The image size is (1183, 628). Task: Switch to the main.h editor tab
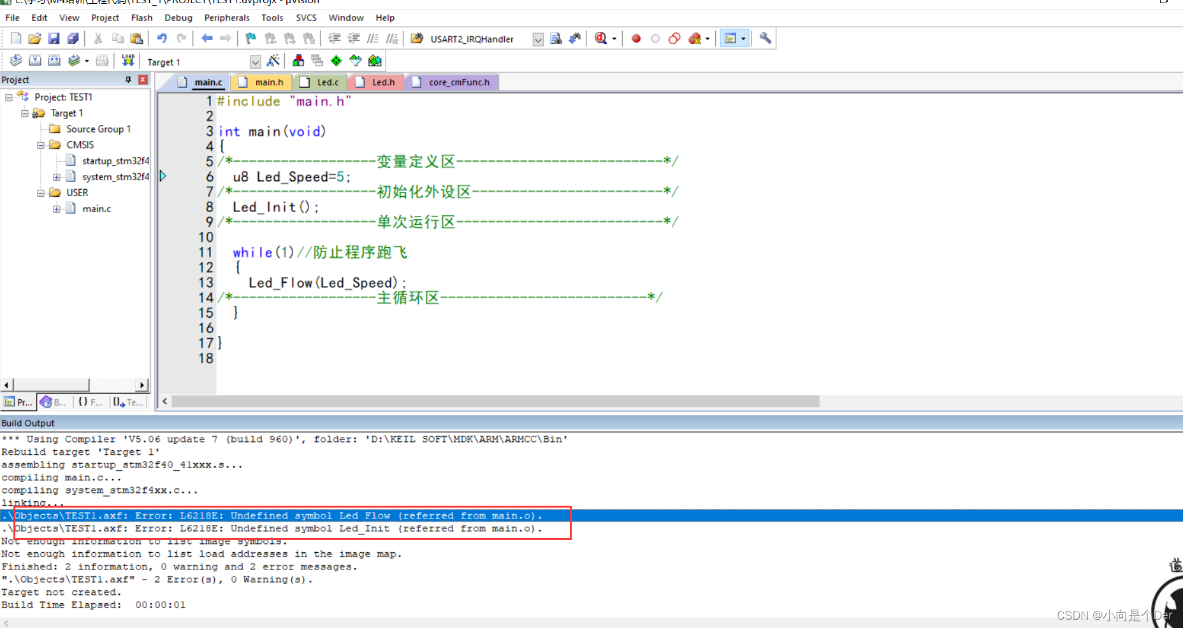click(x=262, y=82)
